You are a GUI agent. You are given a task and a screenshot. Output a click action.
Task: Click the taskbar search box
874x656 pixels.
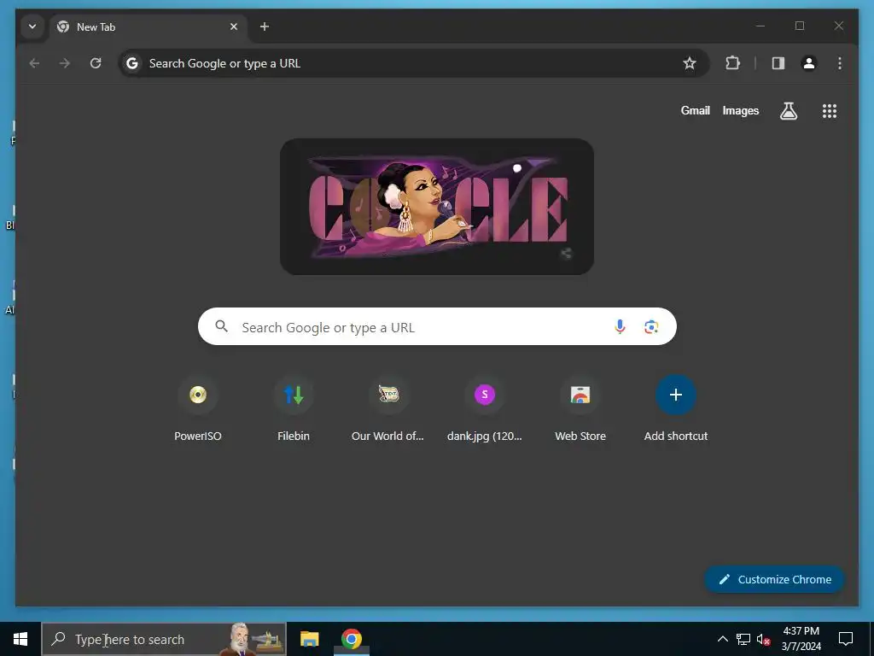point(165,639)
